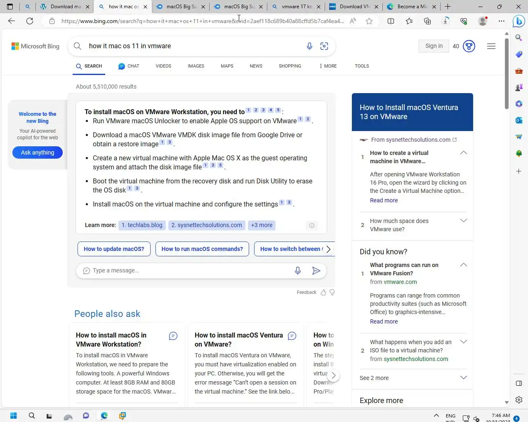Expand 'How much space does VMware use?'
This screenshot has width=528, height=422.
click(x=464, y=221)
